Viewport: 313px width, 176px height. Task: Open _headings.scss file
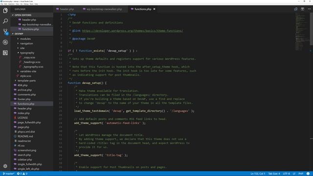[31, 62]
